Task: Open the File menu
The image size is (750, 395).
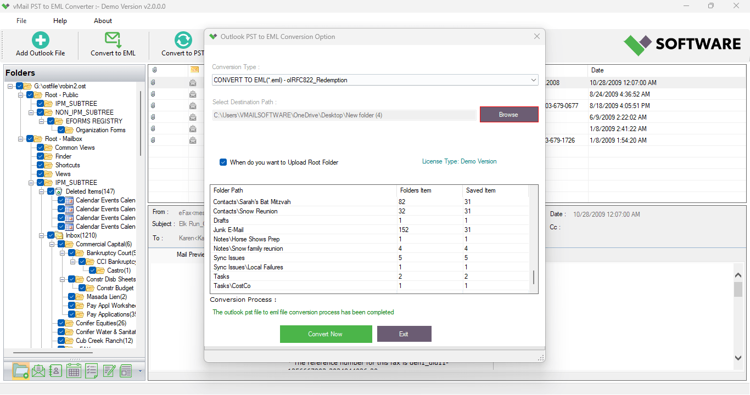Action: point(21,21)
